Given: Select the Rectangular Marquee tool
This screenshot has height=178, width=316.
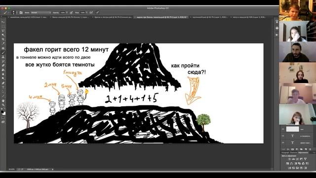Looking at the screenshot, I should pos(3,26).
